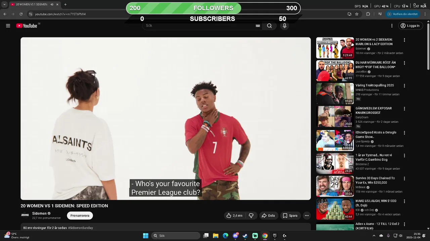Mute the tab via speaker icon
Image resolution: width=430 pixels, height=241 pixels.
[x=52, y=5]
